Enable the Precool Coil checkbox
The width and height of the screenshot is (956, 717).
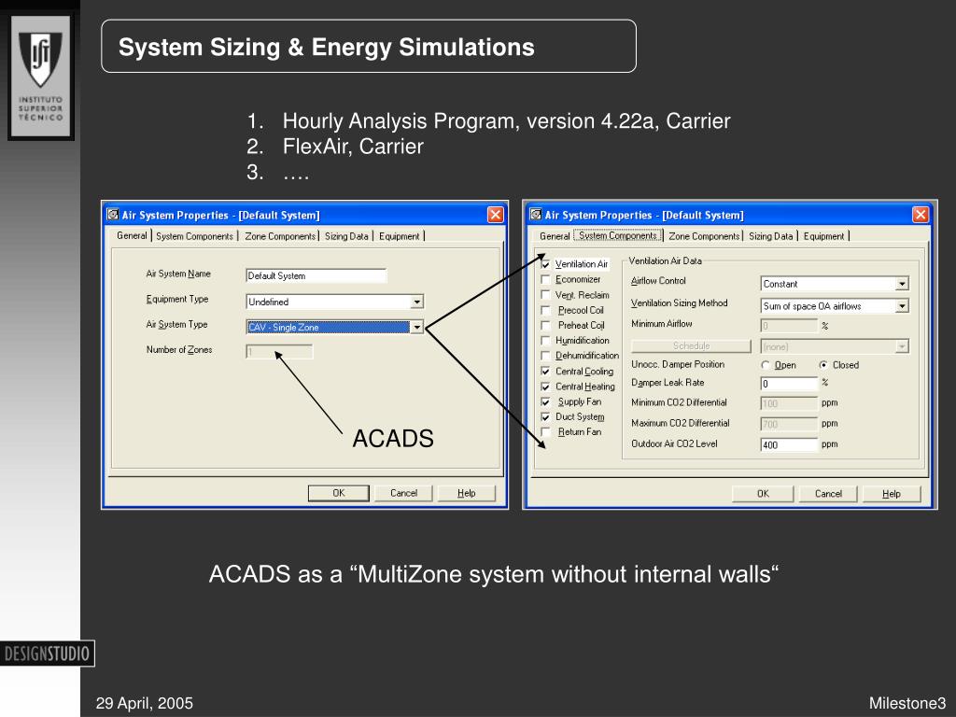[x=545, y=310]
